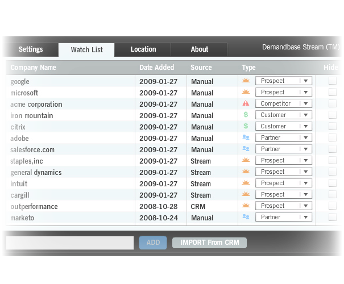Toggle the Hide checkbox for citrix
The height and width of the screenshot is (284, 344).
coord(333,126)
